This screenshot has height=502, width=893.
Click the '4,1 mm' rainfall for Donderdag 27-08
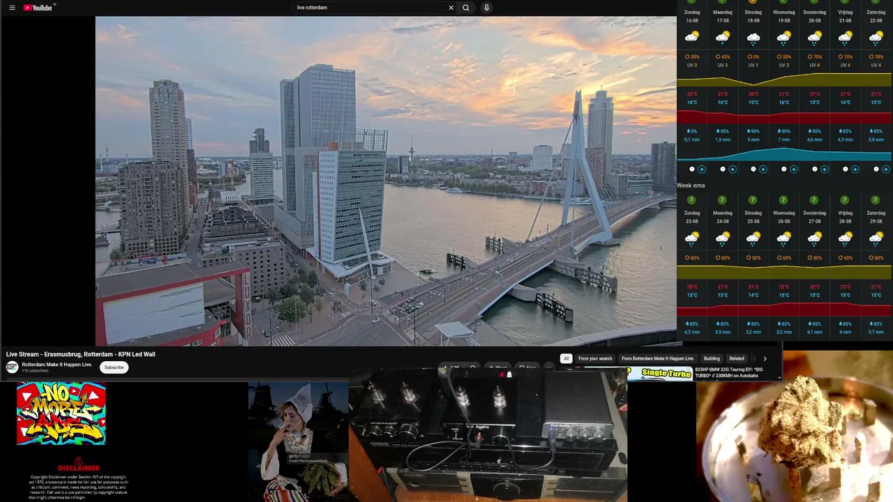[x=815, y=332]
